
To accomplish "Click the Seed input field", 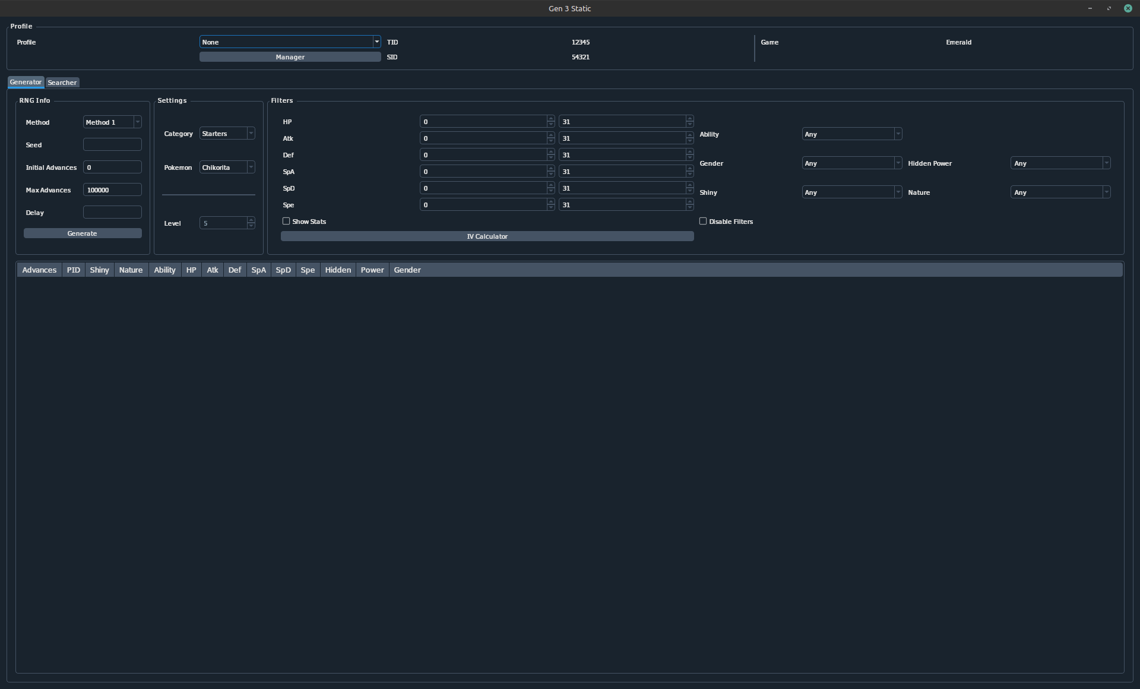I will click(x=112, y=145).
